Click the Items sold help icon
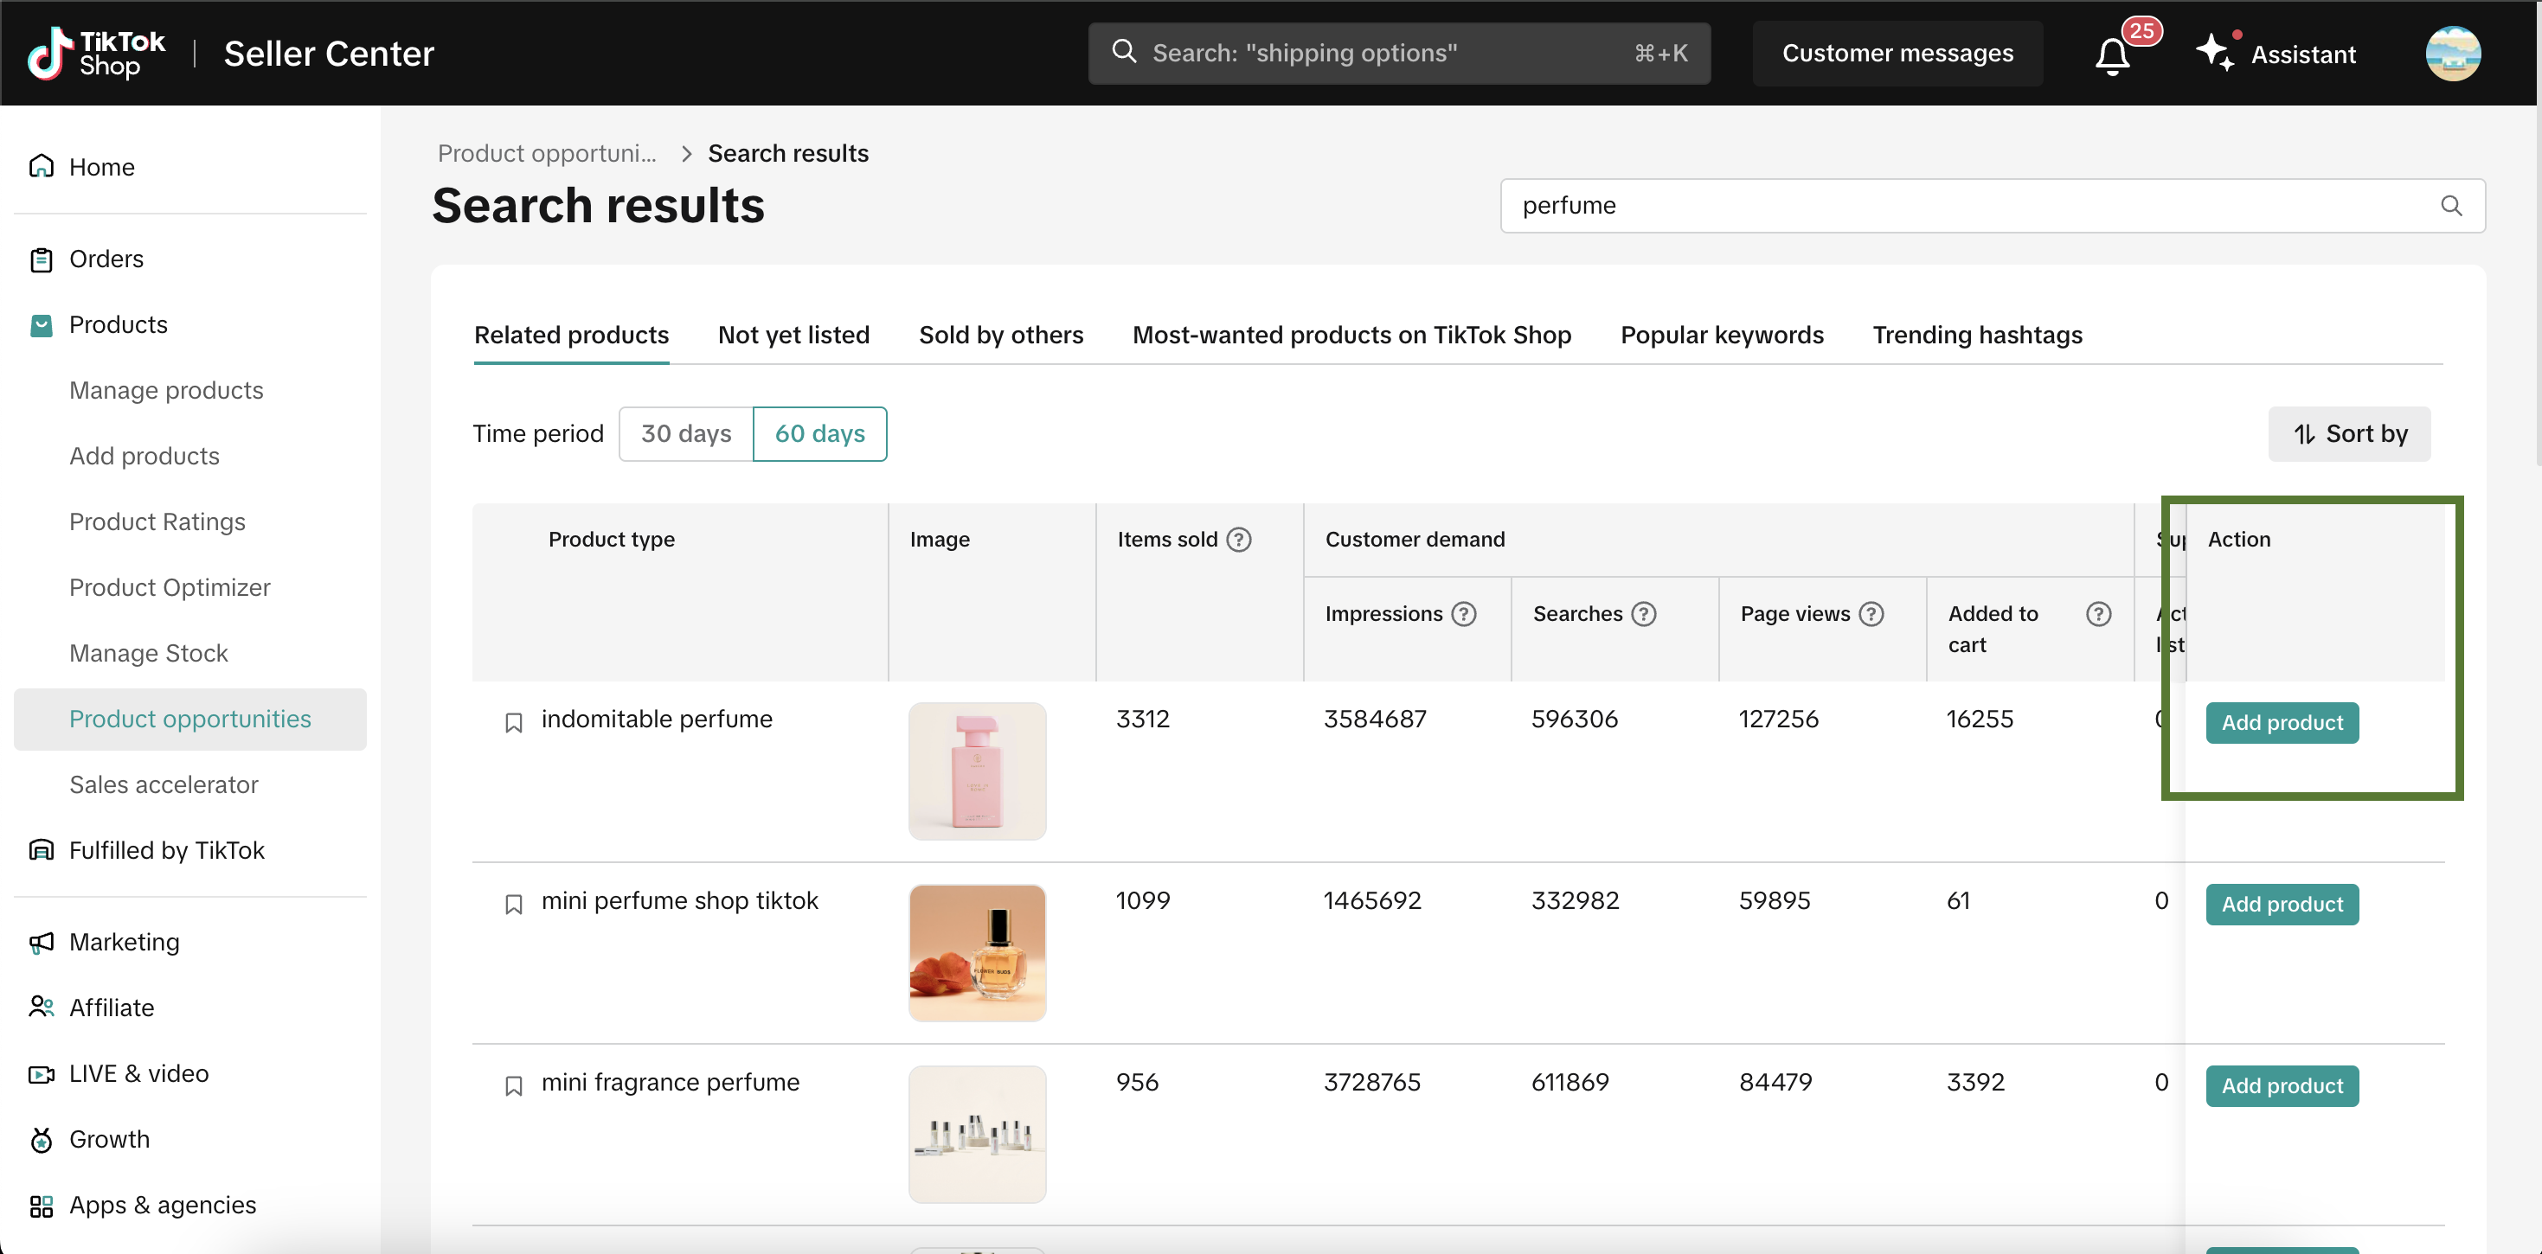Screen dimensions: 2542x1254 point(1238,540)
